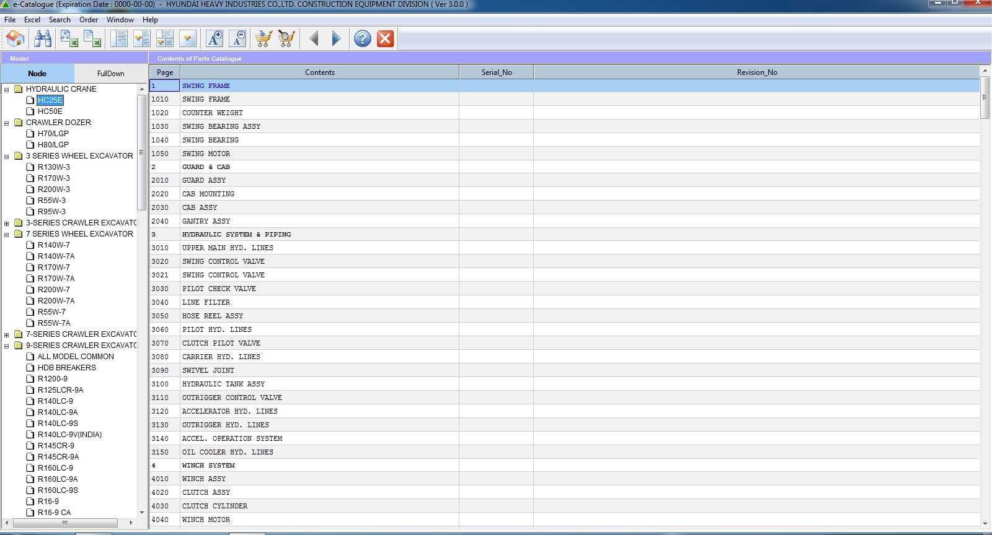
Task: Go to next page with right arrow
Action: click(x=336, y=39)
